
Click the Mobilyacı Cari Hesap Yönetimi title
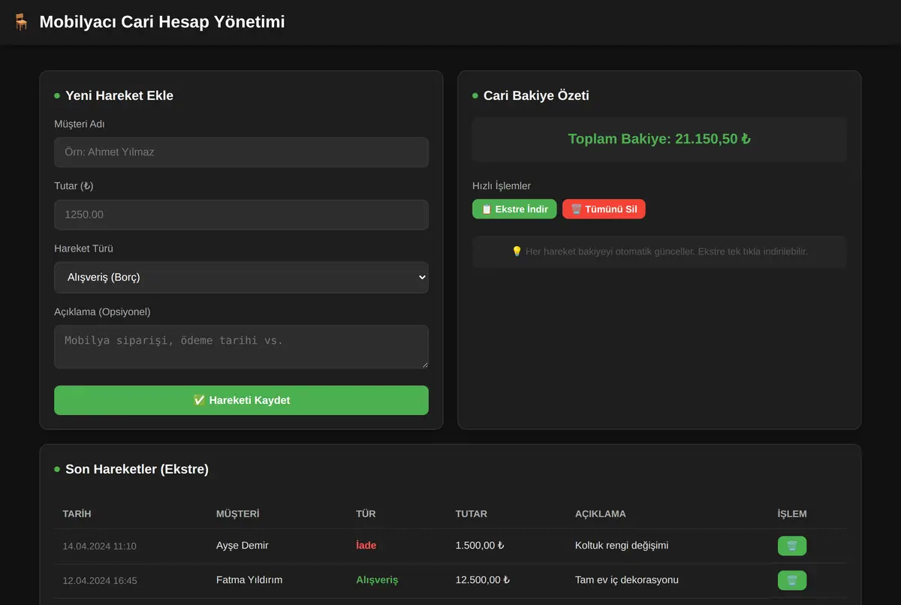point(162,22)
